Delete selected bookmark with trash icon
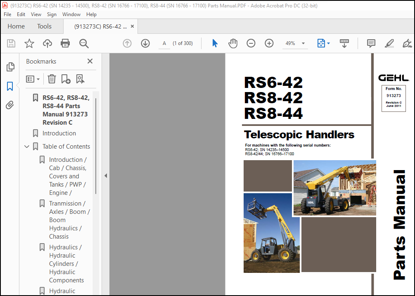Image resolution: width=415 pixels, height=296 pixels. click(x=52, y=79)
